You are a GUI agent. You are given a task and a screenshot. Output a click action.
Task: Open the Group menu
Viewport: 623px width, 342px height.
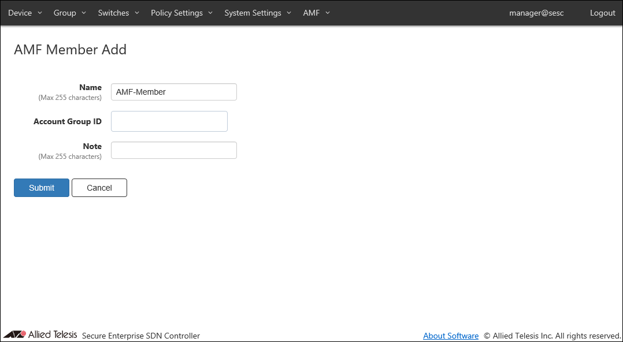tap(69, 13)
